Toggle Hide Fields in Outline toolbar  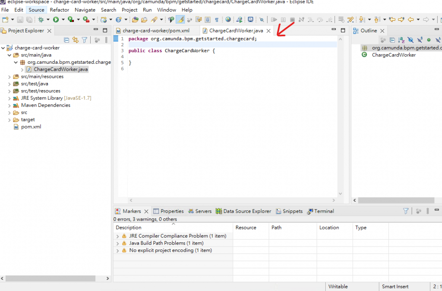click(410, 40)
